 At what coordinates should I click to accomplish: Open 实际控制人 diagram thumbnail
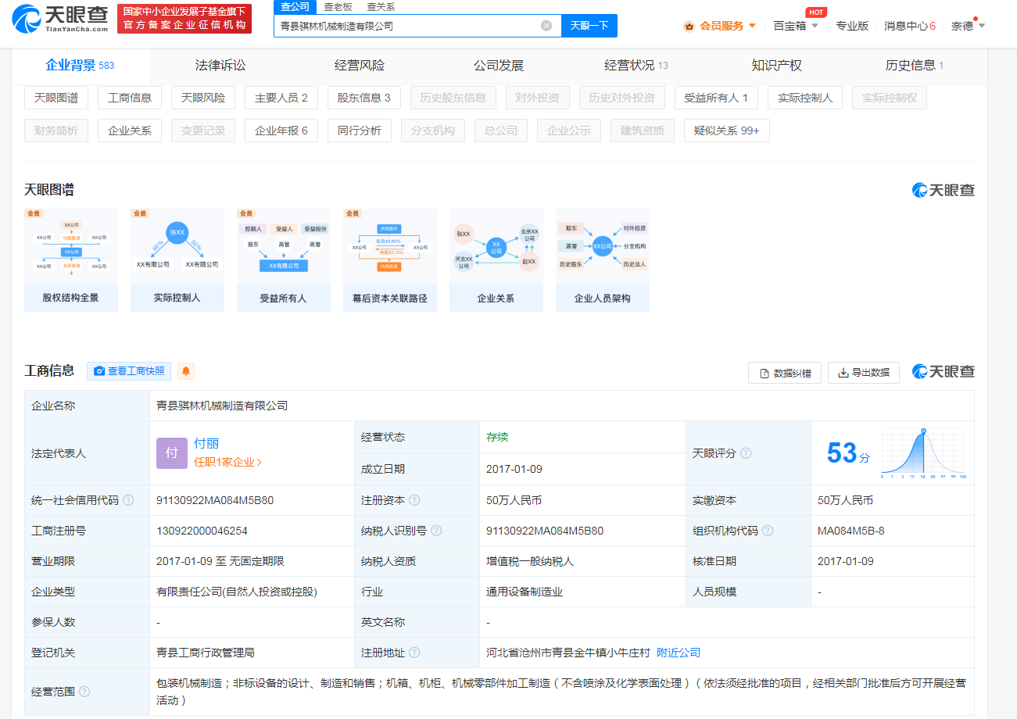click(x=177, y=260)
